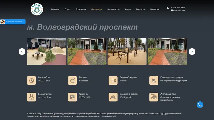Click the Beksly owl logo
This screenshot has height=120, width=214.
point(37,9)
